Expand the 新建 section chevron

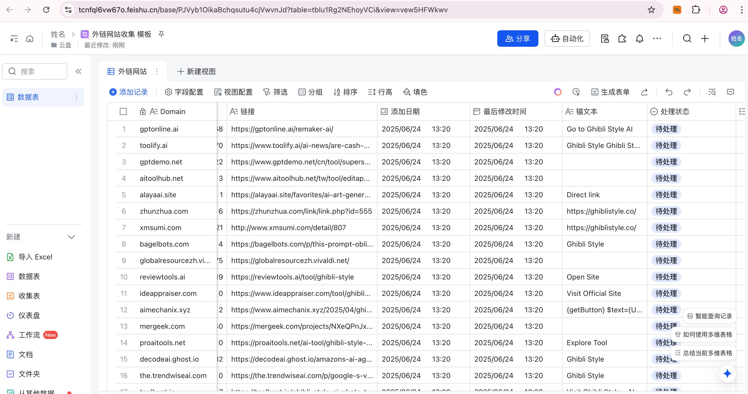pyautogui.click(x=71, y=237)
